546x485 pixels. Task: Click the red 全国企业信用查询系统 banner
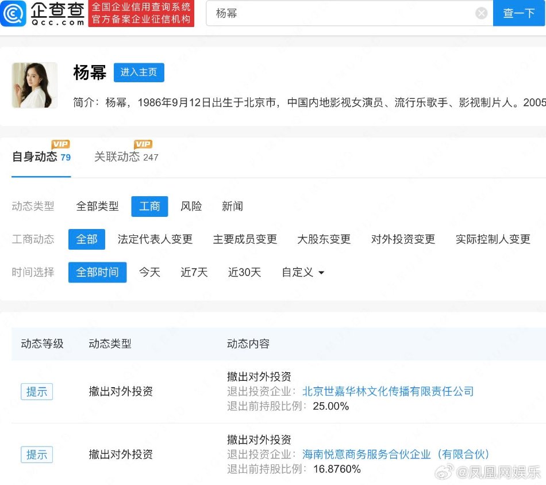pos(141,13)
